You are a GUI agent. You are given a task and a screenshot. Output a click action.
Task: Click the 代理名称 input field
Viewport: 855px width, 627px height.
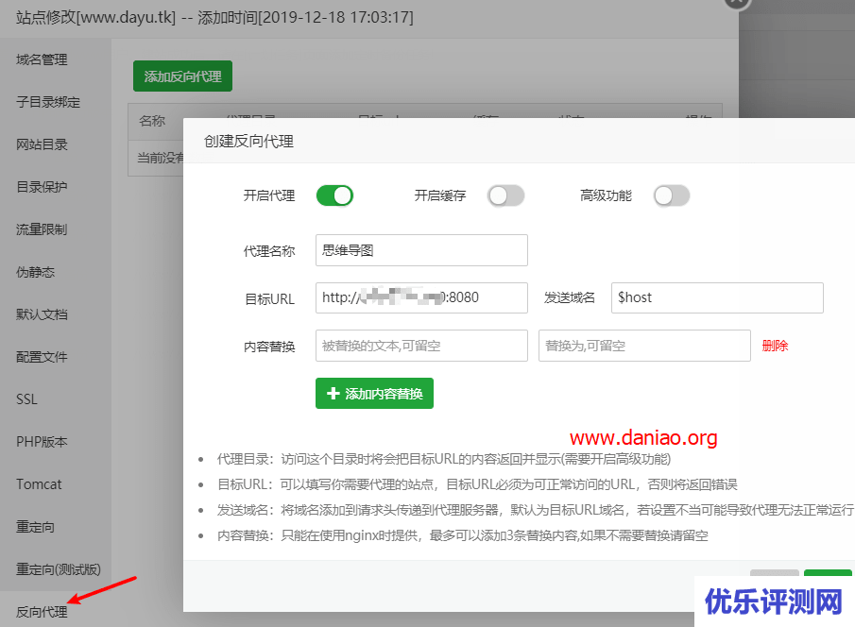[421, 250]
